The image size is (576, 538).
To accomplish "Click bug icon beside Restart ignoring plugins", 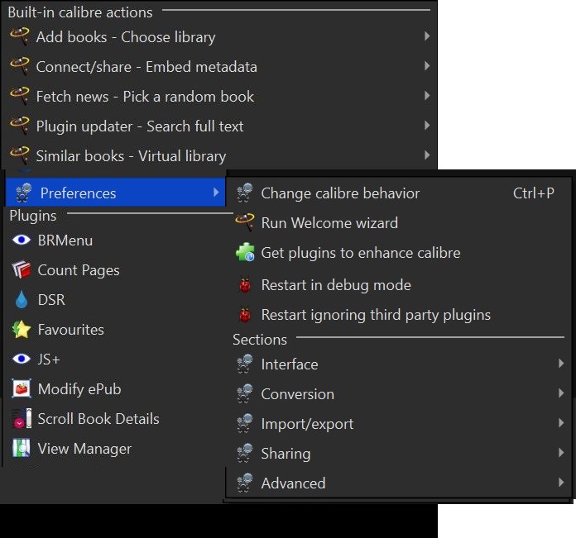I will point(245,315).
